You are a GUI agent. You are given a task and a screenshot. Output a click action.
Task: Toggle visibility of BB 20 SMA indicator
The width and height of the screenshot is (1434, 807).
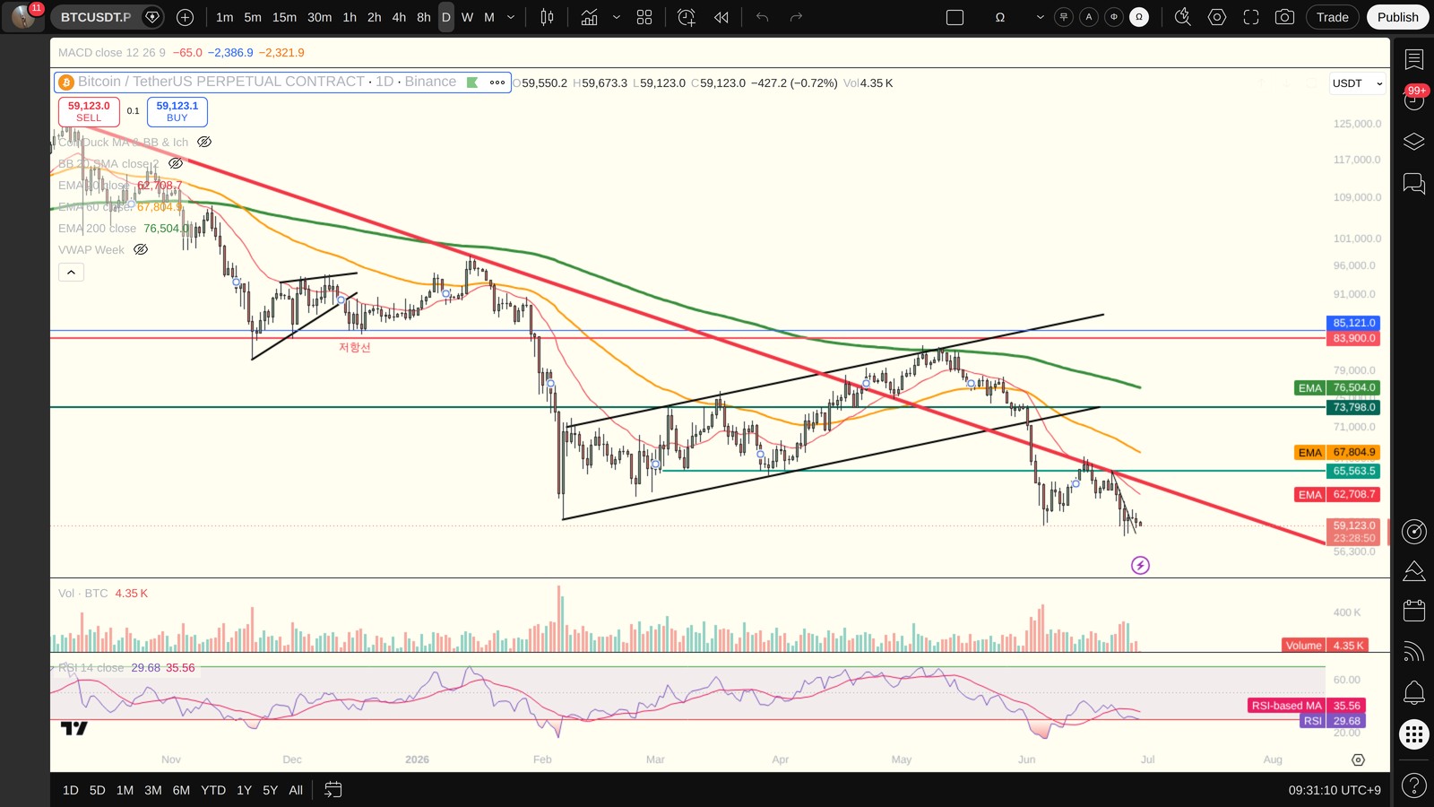pyautogui.click(x=176, y=163)
